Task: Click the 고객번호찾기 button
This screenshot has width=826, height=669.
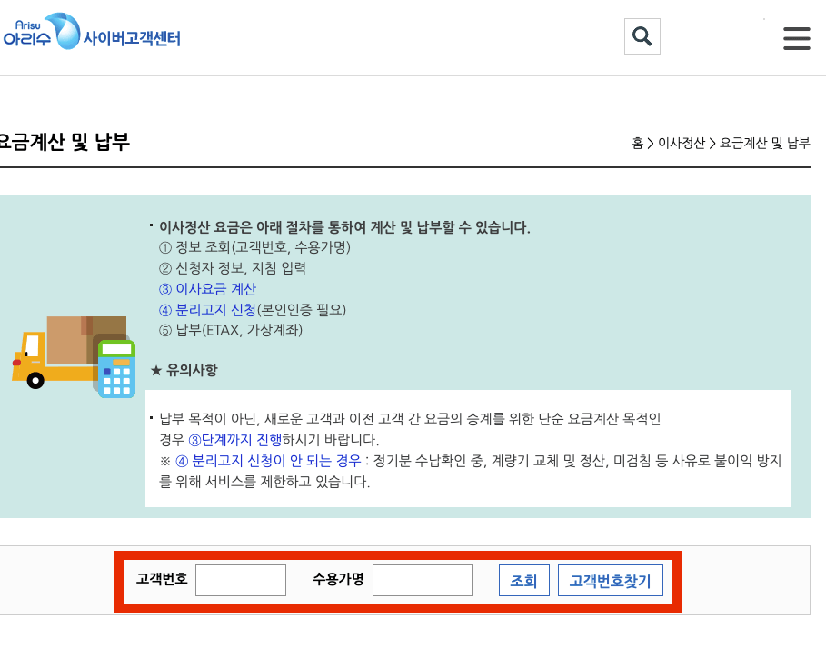Action: click(611, 579)
